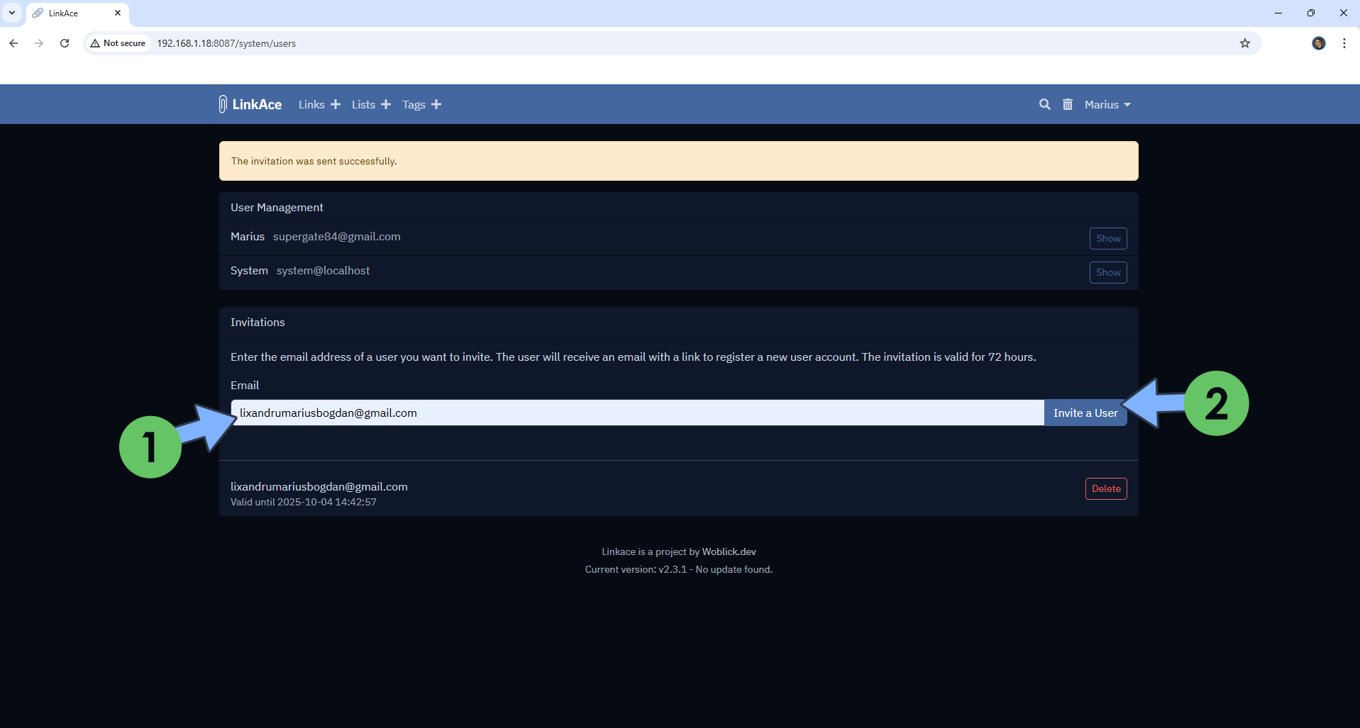Open the Chrome three-dot menu

1344,43
